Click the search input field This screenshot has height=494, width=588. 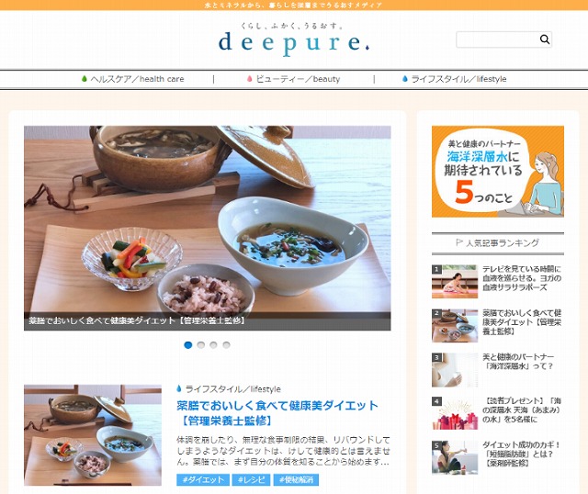point(498,39)
